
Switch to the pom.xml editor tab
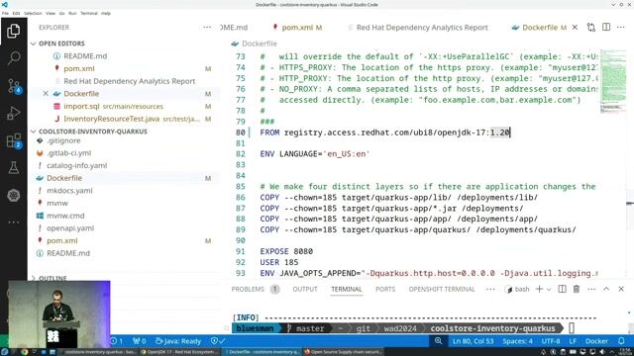[297, 28]
